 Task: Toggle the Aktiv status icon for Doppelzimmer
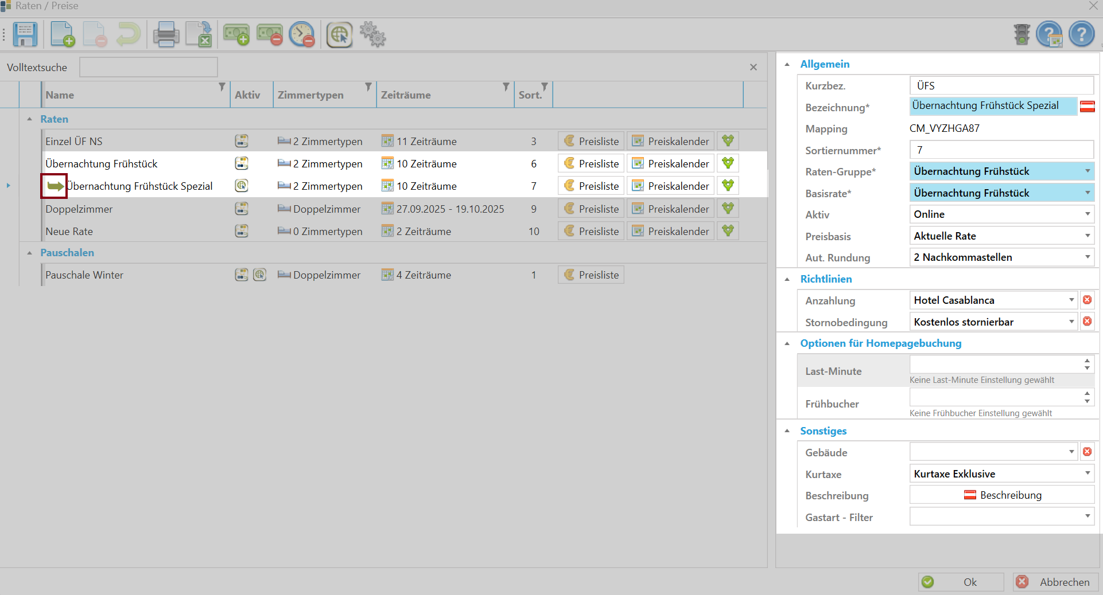coord(242,209)
